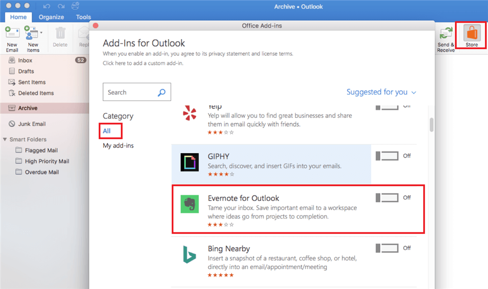Click the print icon in title bar
This screenshot has height=289, width=488.
pos(75,6)
